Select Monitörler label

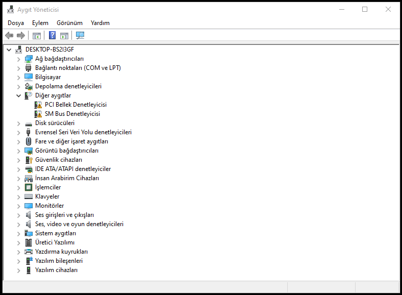click(x=49, y=206)
